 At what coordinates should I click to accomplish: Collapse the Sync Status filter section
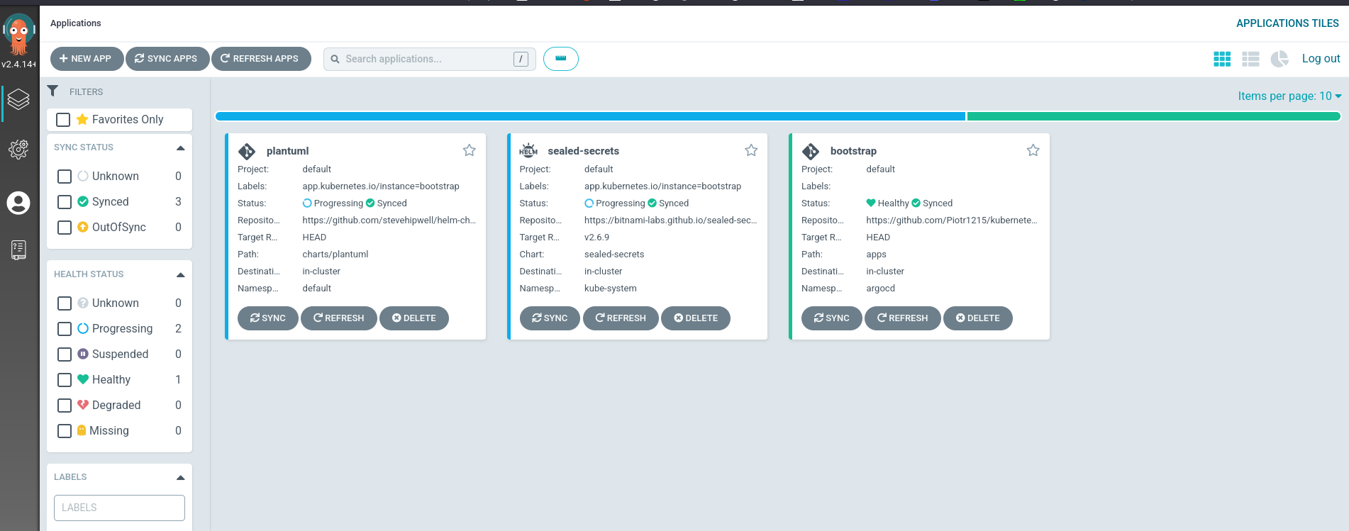180,148
